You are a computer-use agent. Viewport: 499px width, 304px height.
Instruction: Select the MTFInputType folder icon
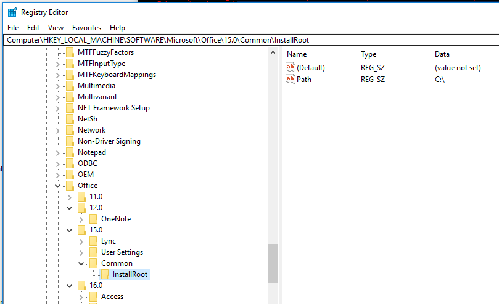tap(70, 64)
